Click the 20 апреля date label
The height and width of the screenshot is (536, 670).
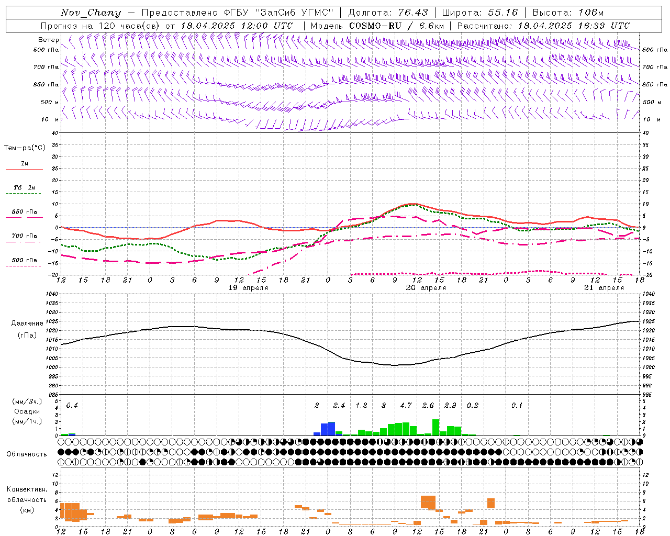pyautogui.click(x=426, y=288)
